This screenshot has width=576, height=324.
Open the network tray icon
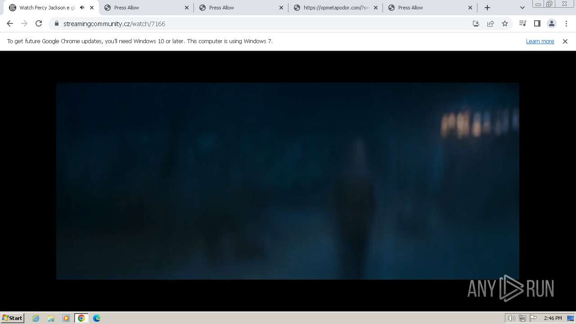point(522,318)
